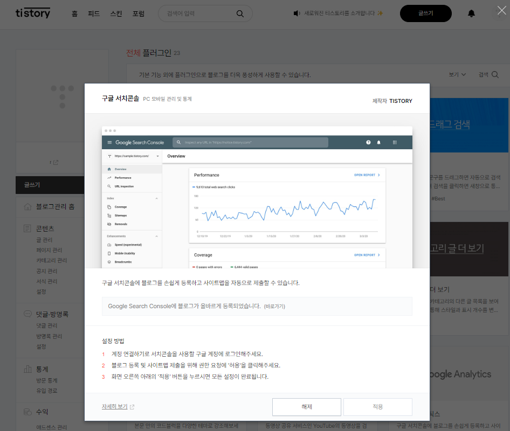
Task: Go to 포럼 in top navigation
Action: (x=138, y=13)
